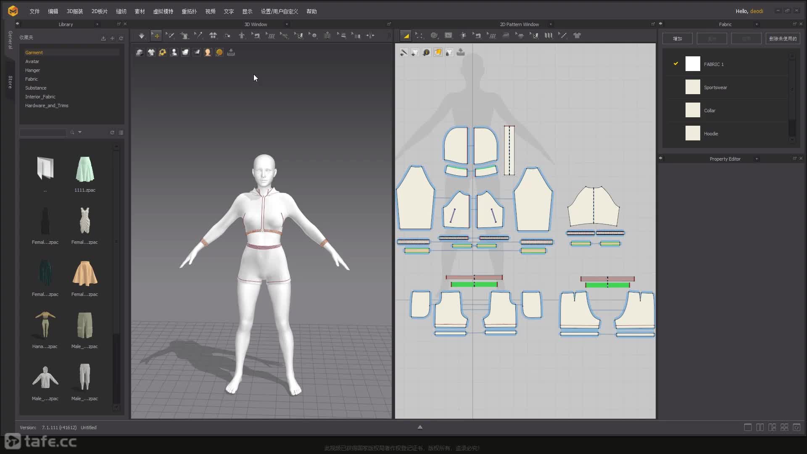
Task: Open the Library panel dropdown arrow
Action: click(97, 24)
